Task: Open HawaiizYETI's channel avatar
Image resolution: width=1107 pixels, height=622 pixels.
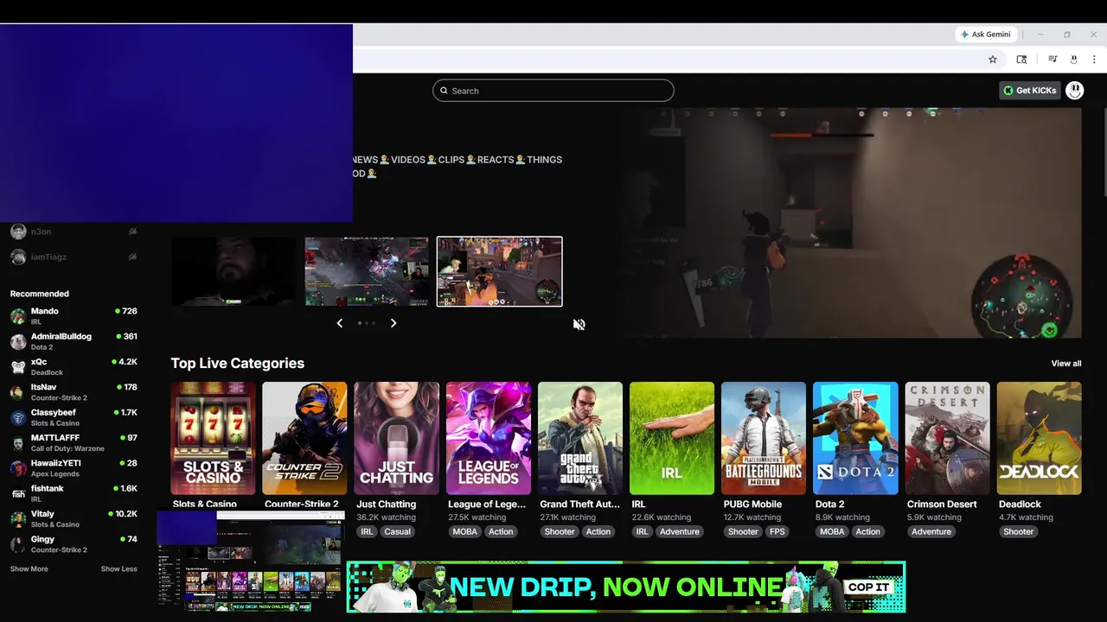Action: (18, 468)
